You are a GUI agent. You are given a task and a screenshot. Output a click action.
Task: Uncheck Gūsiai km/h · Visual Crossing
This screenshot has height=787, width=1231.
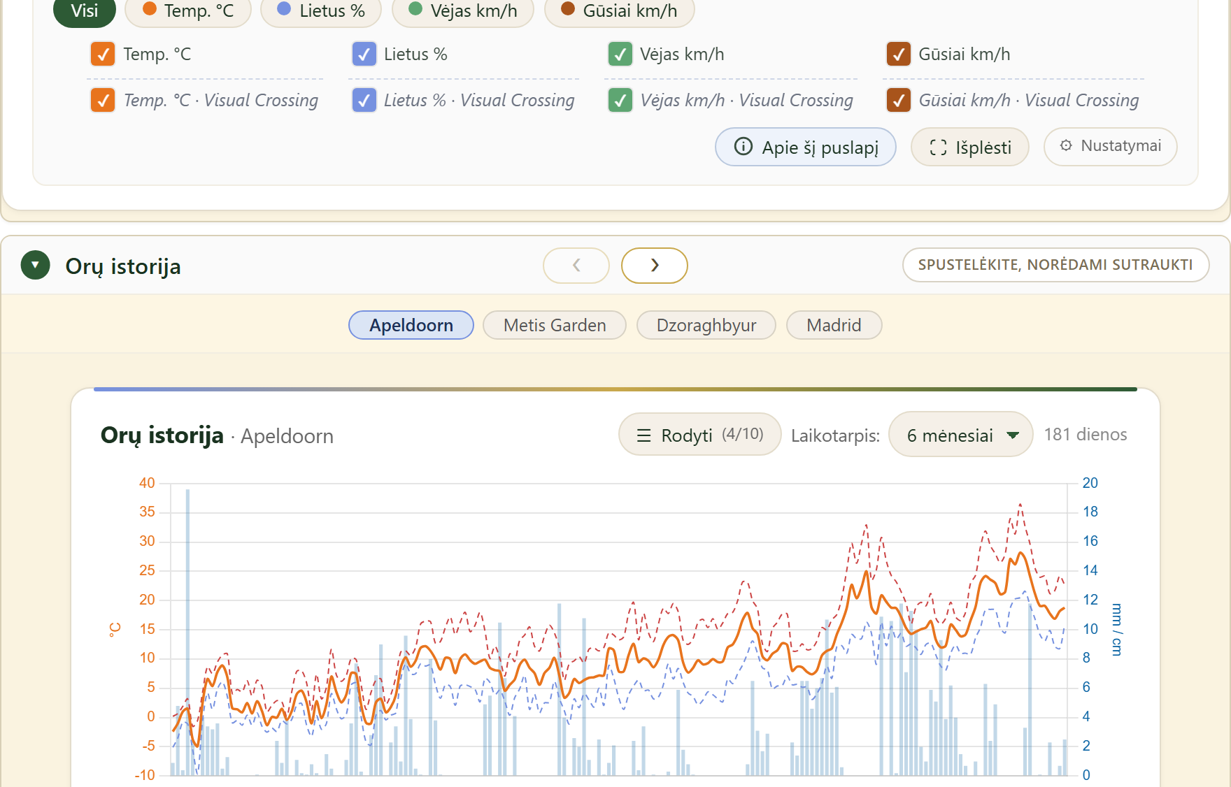point(898,100)
